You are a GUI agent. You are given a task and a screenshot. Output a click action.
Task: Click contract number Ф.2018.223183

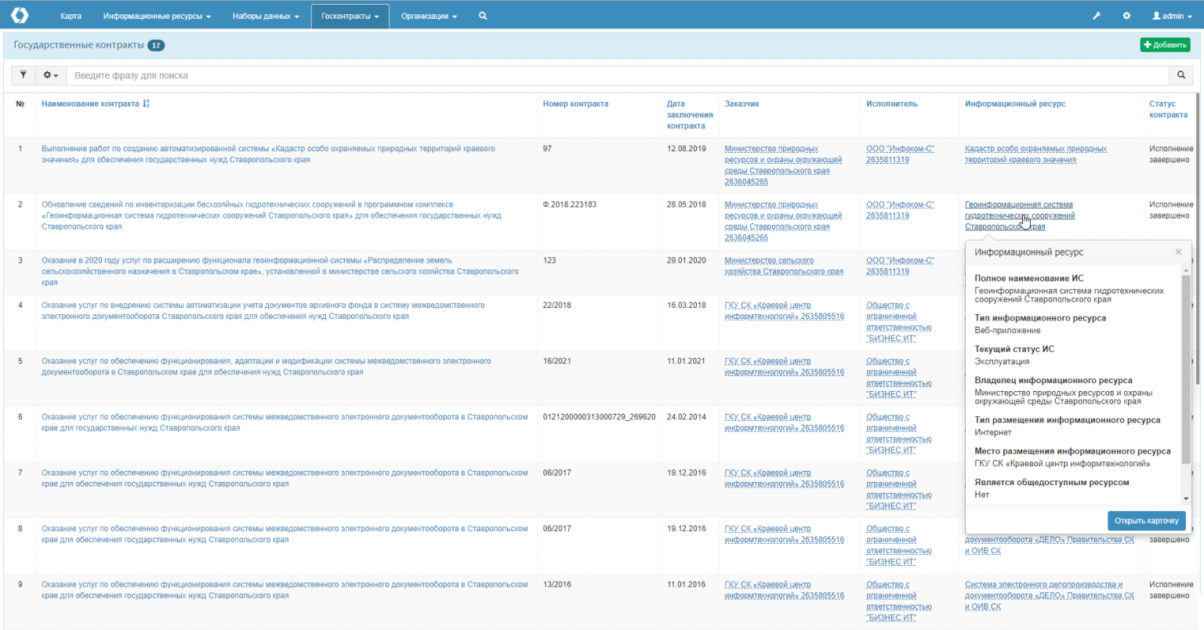(569, 205)
